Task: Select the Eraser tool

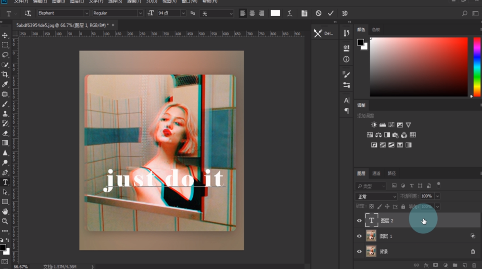Action: tap(5, 133)
